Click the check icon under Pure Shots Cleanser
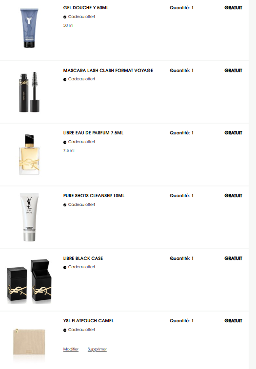 tap(65, 205)
